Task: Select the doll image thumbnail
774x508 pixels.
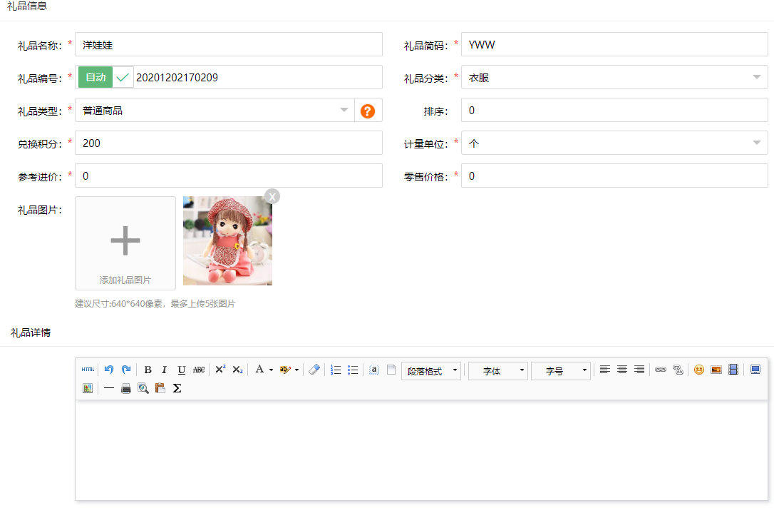Action: [227, 243]
